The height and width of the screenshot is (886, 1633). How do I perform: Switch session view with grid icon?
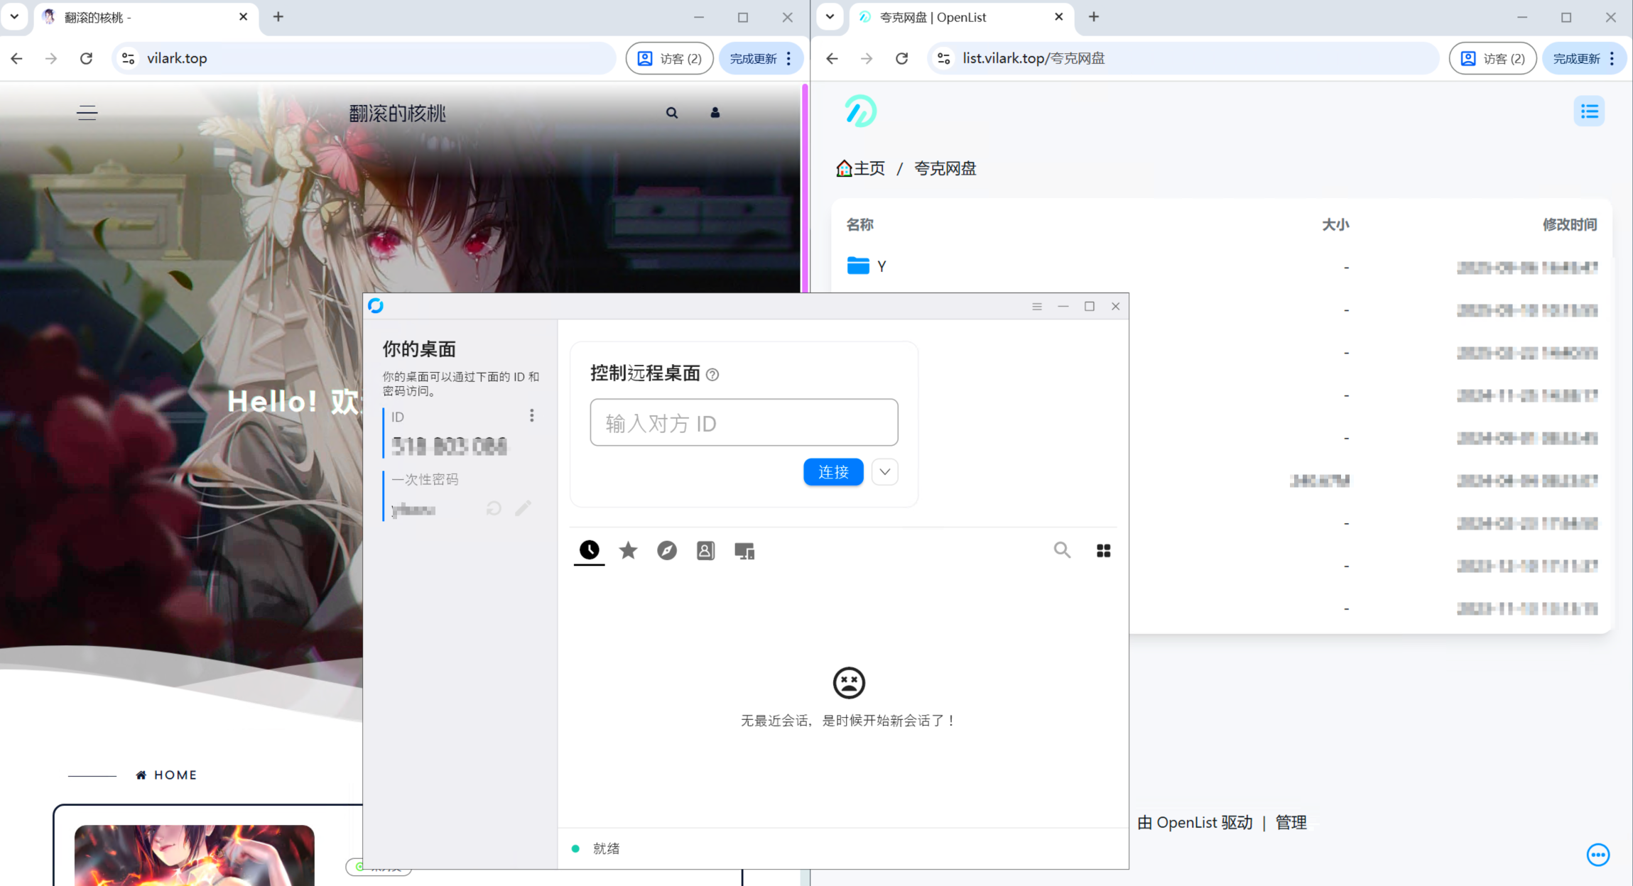(x=1103, y=550)
